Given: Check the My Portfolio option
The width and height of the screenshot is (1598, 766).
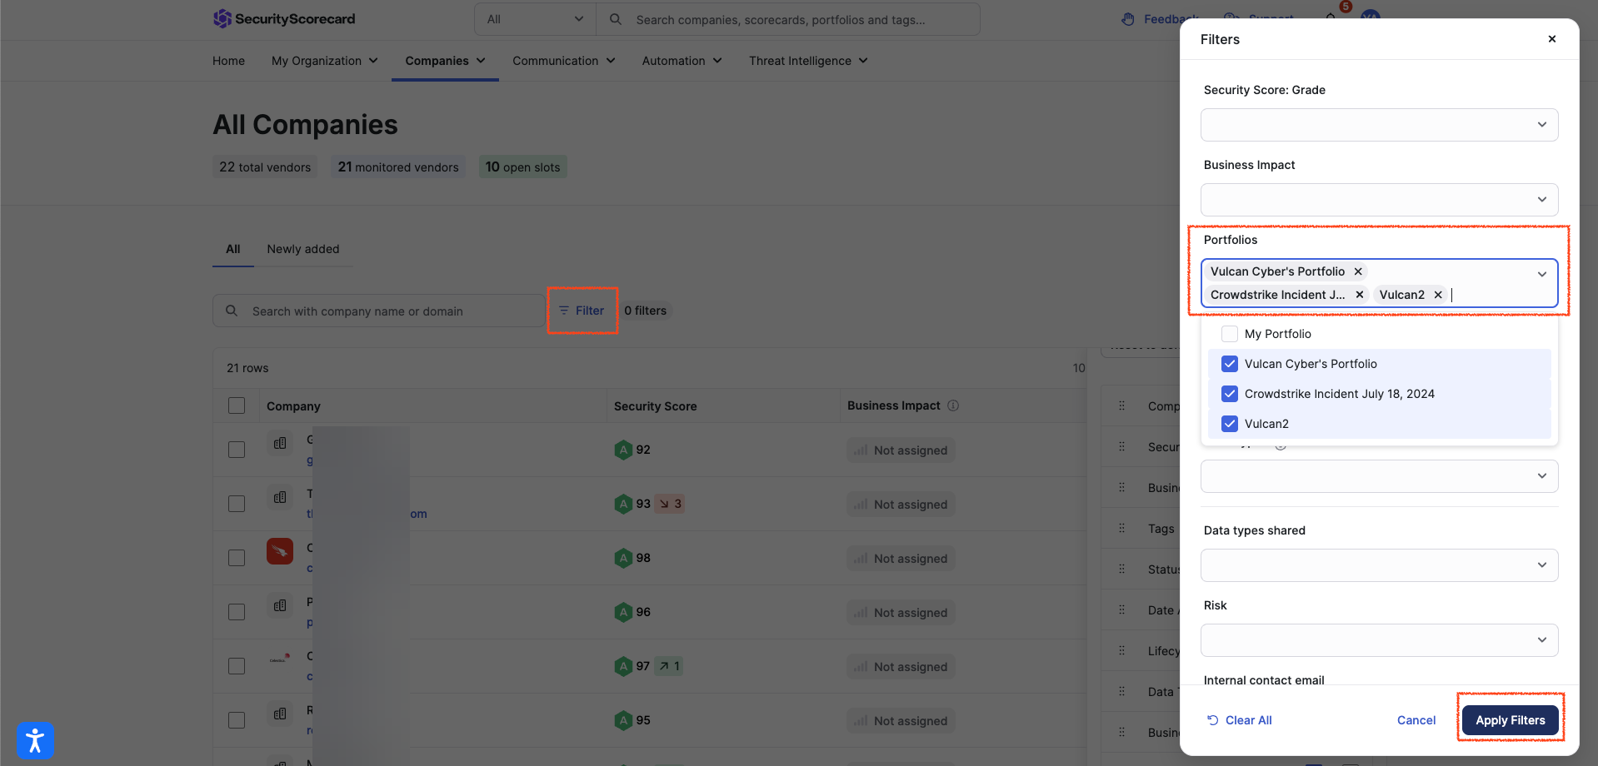Looking at the screenshot, I should pos(1230,334).
